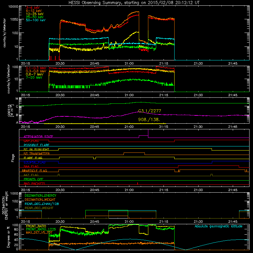Select the FRONTS_OFF flag label
The width and height of the screenshot is (253, 253).
pos(34,179)
